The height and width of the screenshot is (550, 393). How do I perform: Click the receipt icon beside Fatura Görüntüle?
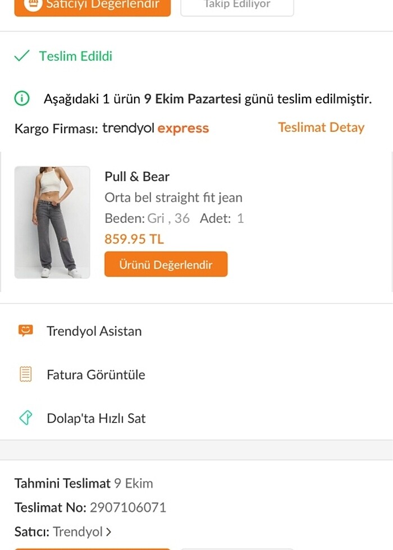[x=25, y=374]
